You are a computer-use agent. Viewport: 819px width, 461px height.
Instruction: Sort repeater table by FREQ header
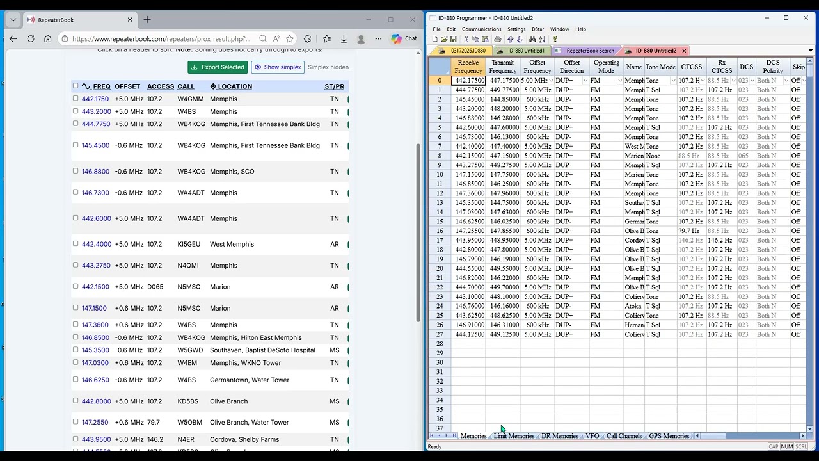[96, 86]
